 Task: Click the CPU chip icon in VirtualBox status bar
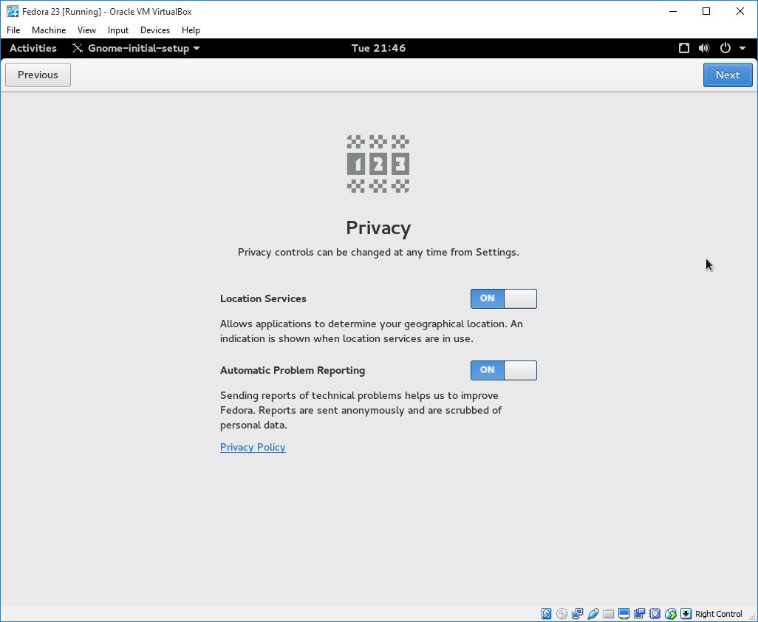tap(655, 614)
